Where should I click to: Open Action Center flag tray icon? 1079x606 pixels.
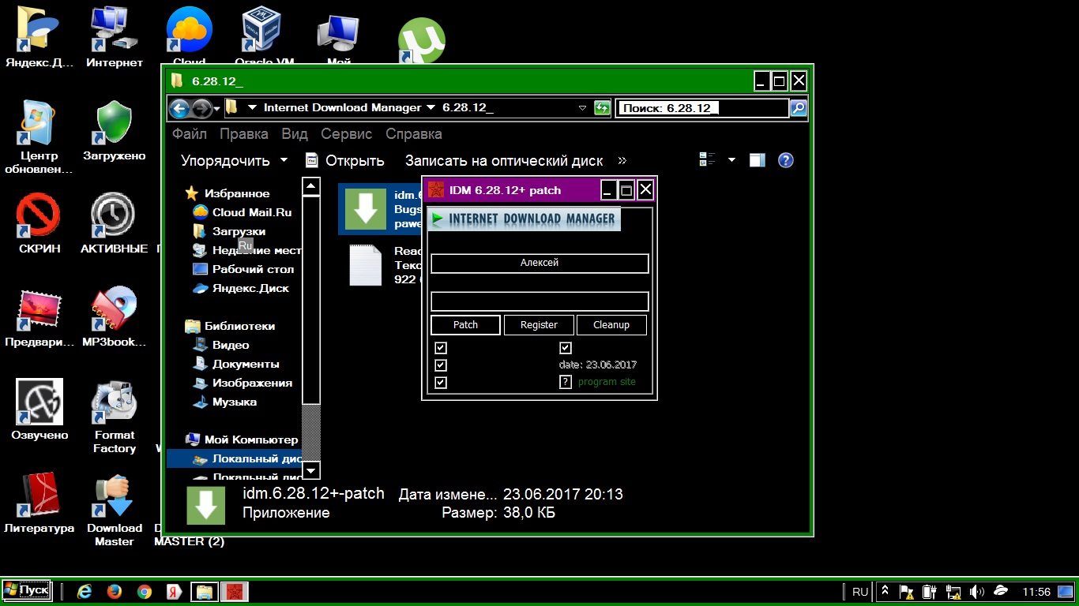pos(907,591)
